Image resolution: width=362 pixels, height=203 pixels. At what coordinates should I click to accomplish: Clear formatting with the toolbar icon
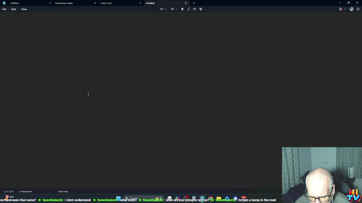201,9
